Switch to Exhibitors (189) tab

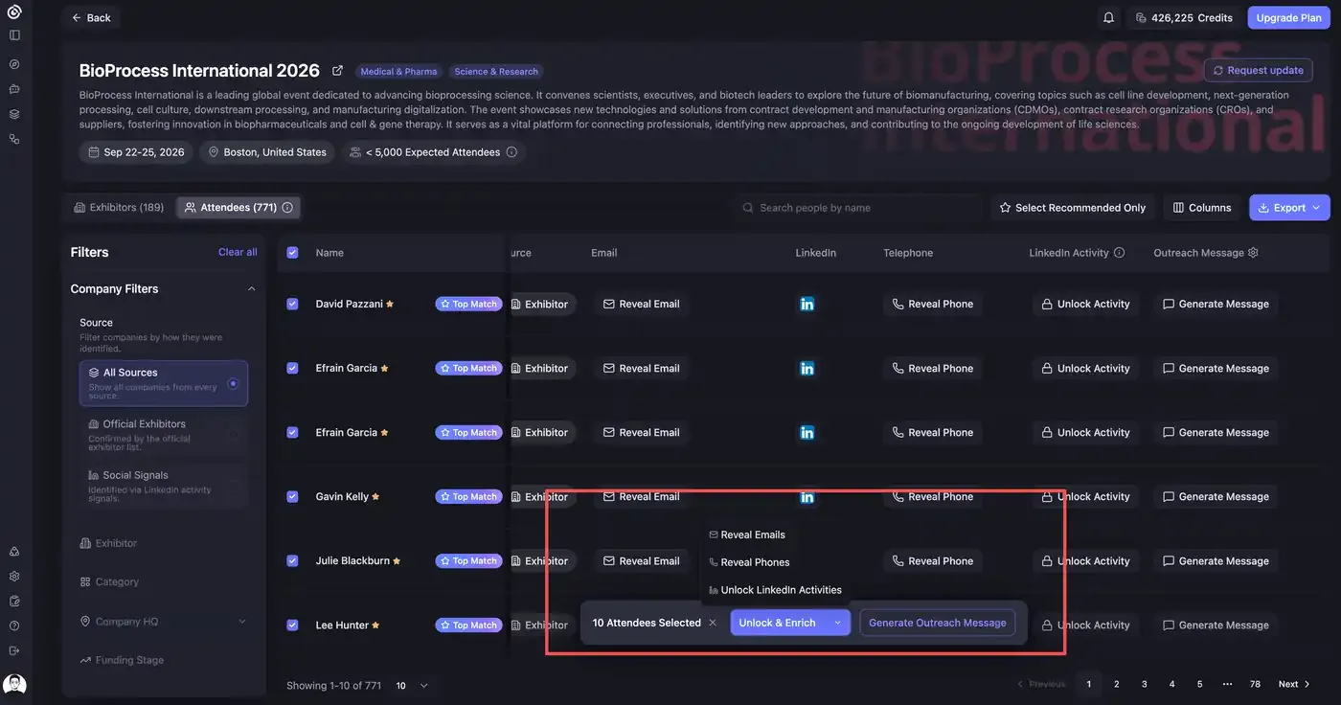point(119,208)
